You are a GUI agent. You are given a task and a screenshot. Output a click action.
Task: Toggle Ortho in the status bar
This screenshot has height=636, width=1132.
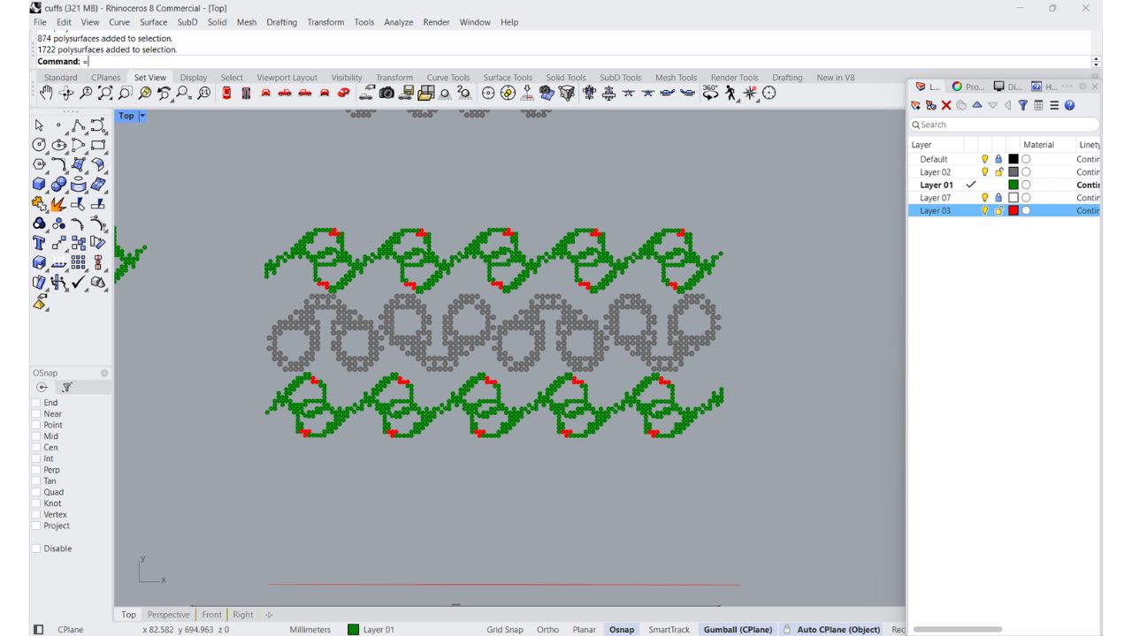(x=547, y=630)
